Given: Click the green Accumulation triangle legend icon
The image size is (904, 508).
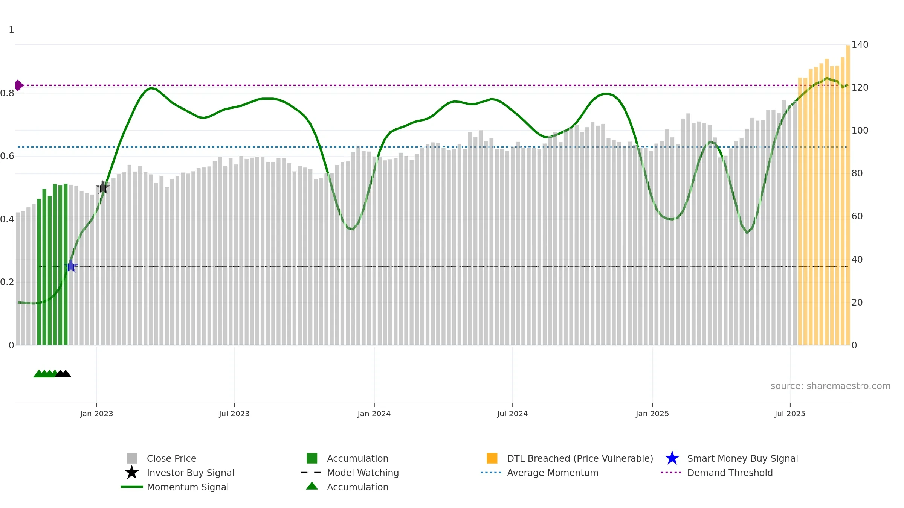Looking at the screenshot, I should point(312,486).
